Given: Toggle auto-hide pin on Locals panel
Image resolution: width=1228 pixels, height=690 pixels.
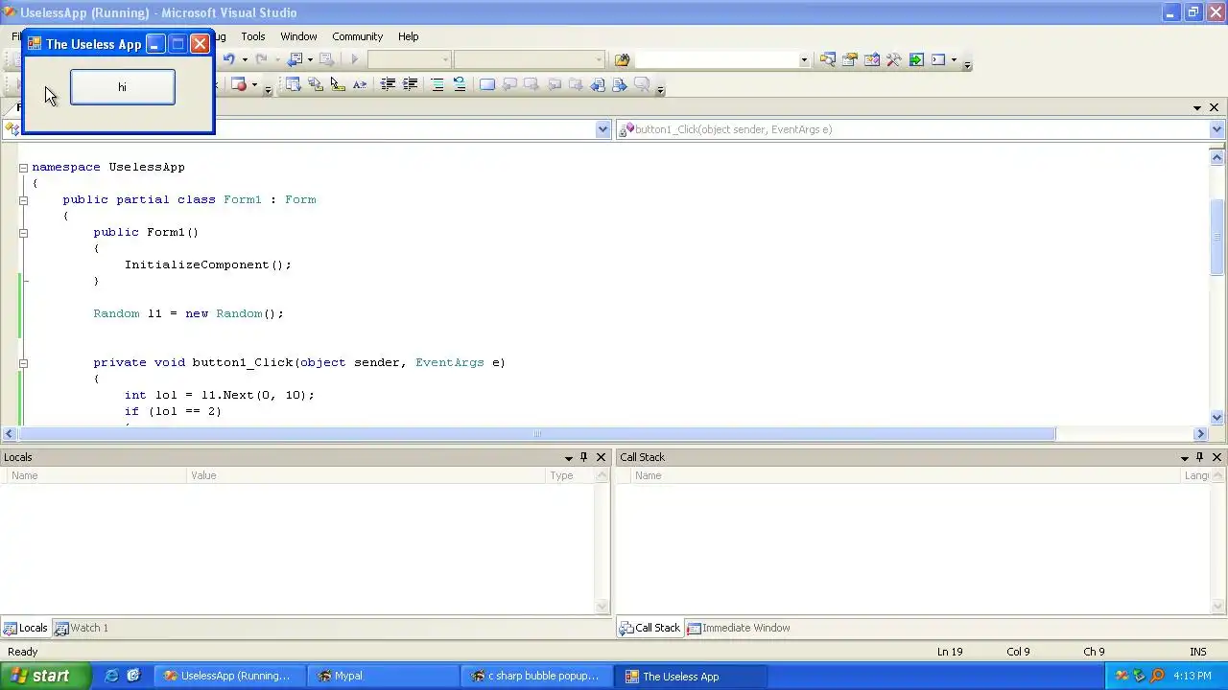Looking at the screenshot, I should click(x=583, y=457).
